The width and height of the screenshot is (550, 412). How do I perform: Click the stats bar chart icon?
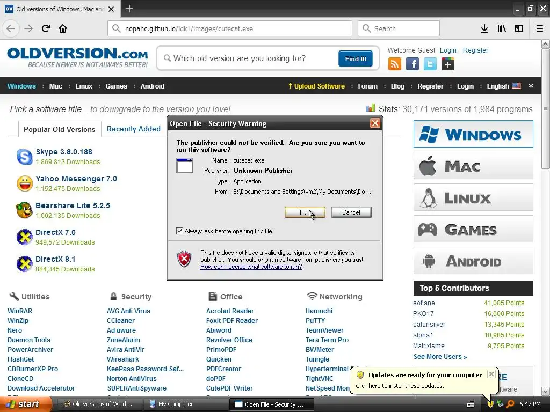click(371, 108)
